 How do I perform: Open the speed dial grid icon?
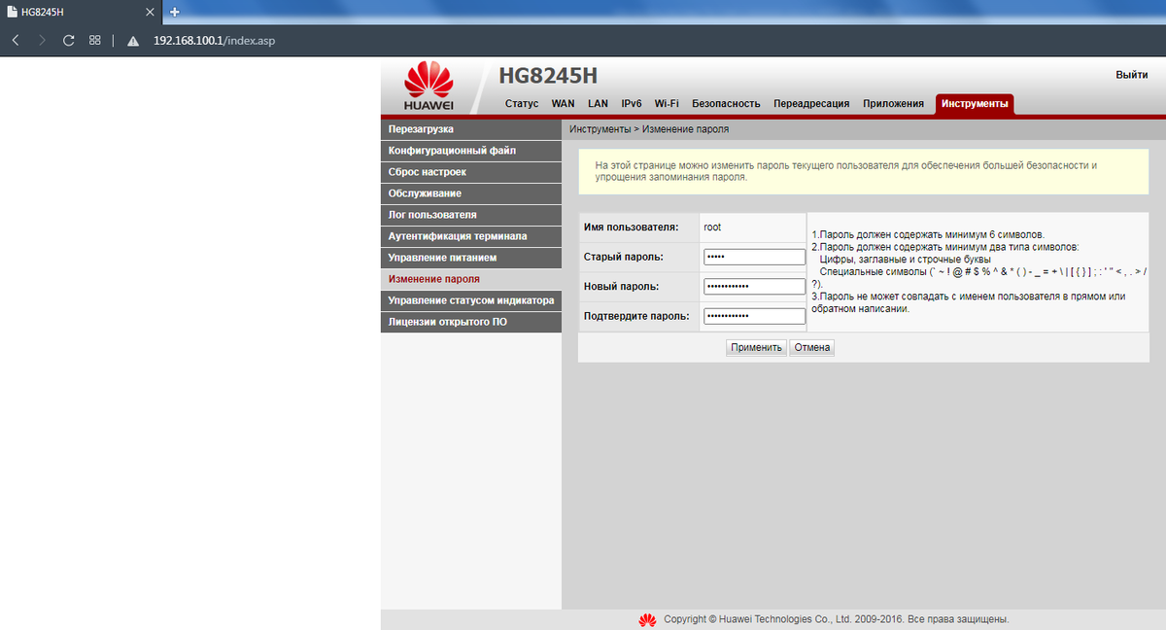coord(94,41)
